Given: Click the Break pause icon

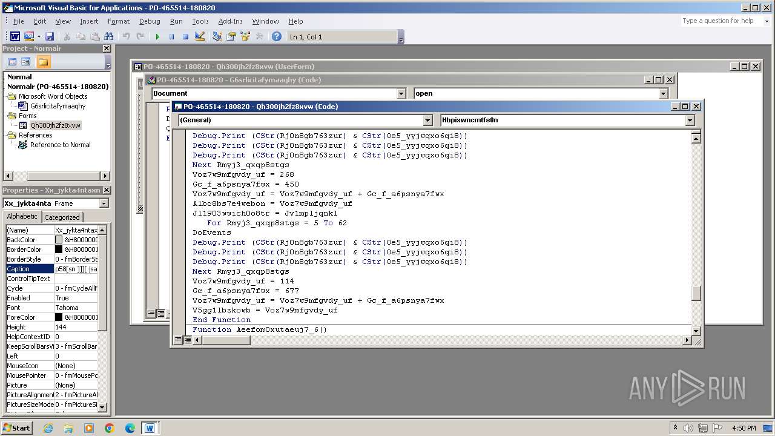Looking at the screenshot, I should (171, 37).
